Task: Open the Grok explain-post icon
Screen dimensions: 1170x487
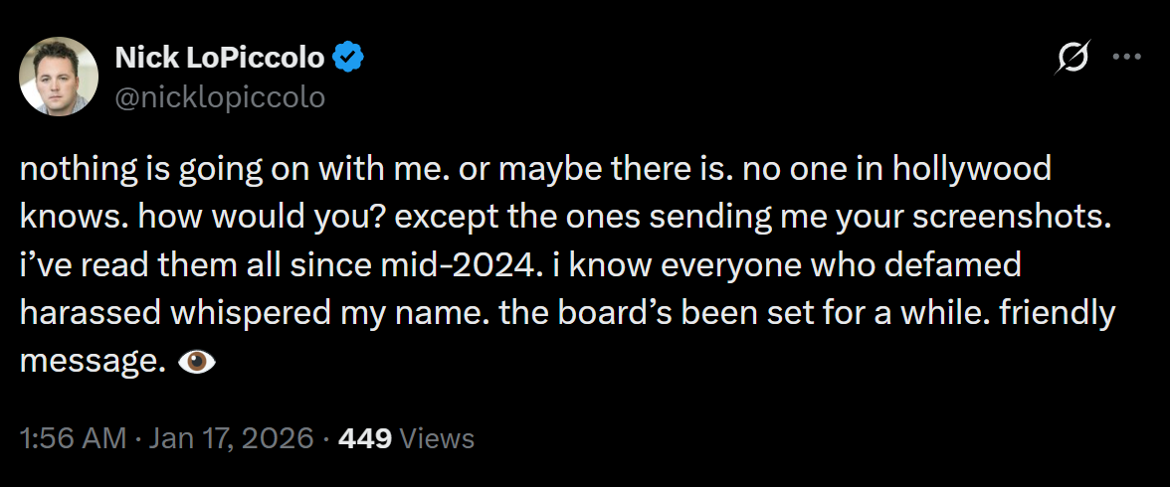Action: pyautogui.click(x=1072, y=60)
